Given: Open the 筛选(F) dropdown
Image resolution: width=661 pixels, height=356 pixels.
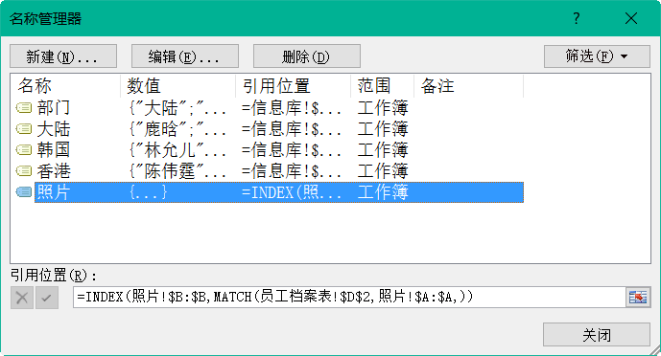Looking at the screenshot, I should [597, 56].
